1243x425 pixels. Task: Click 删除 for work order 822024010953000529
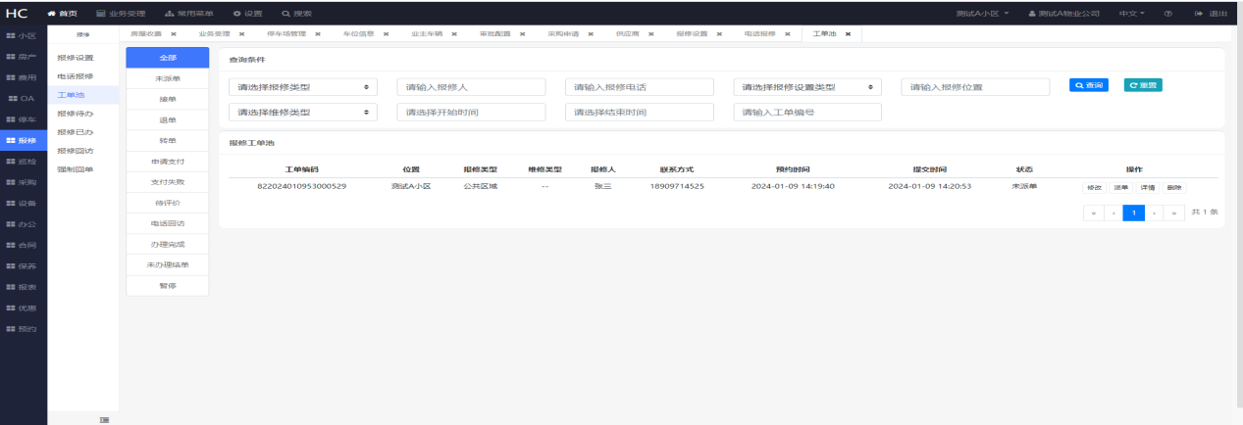pyautogui.click(x=1173, y=186)
